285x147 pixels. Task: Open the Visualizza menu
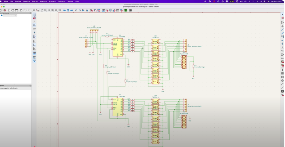[x=27, y=1]
